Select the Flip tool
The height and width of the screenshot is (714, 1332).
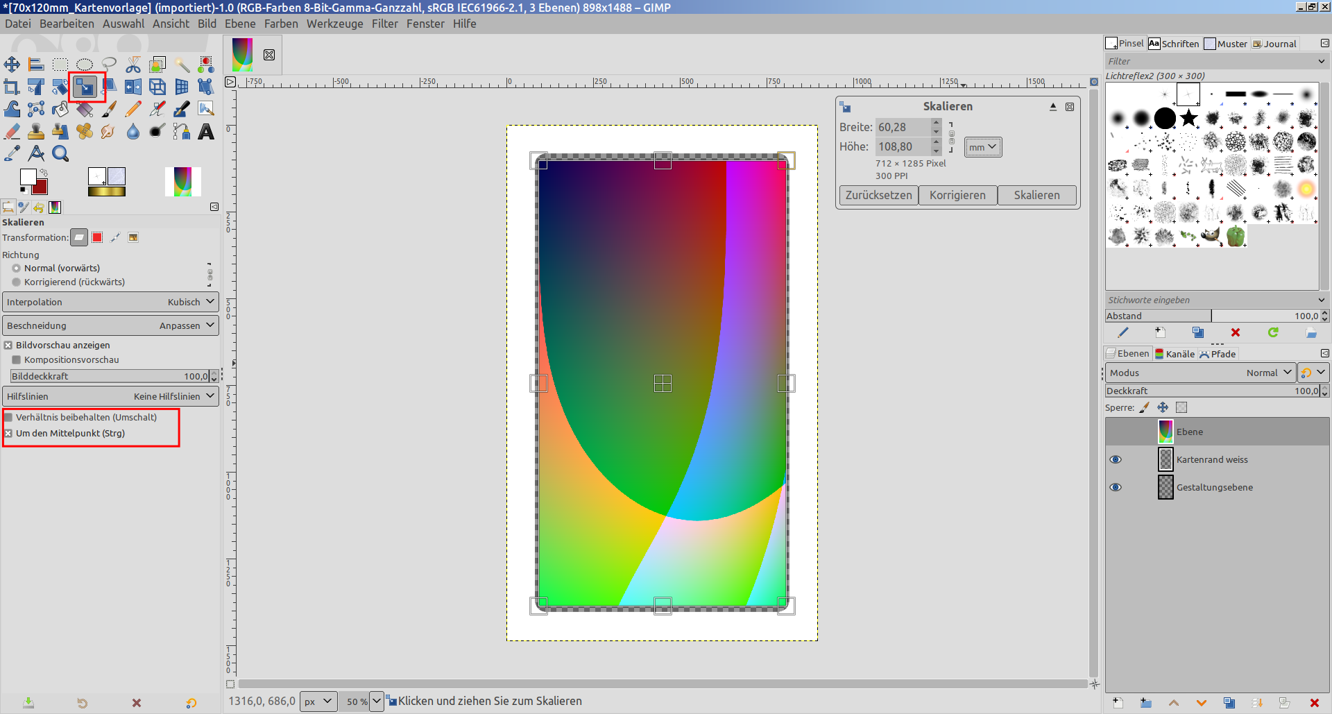click(133, 87)
